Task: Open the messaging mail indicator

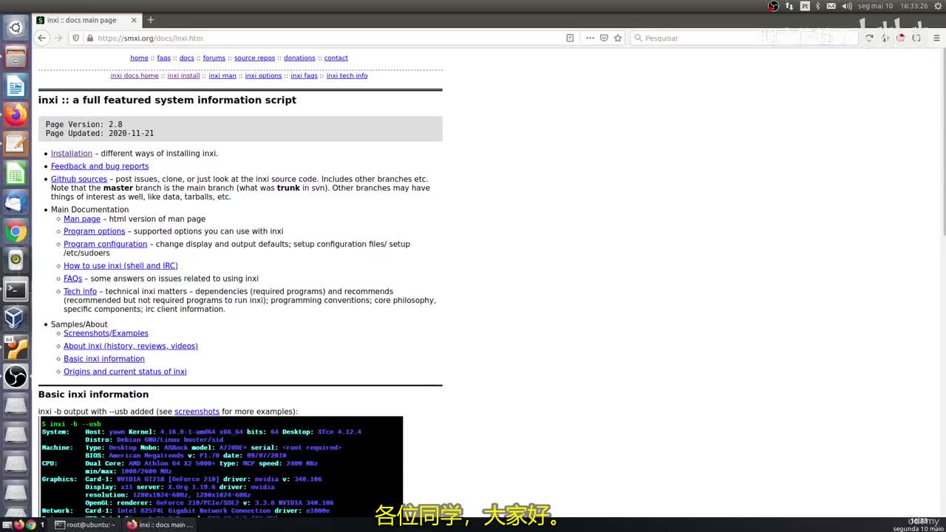Action: pos(831,6)
